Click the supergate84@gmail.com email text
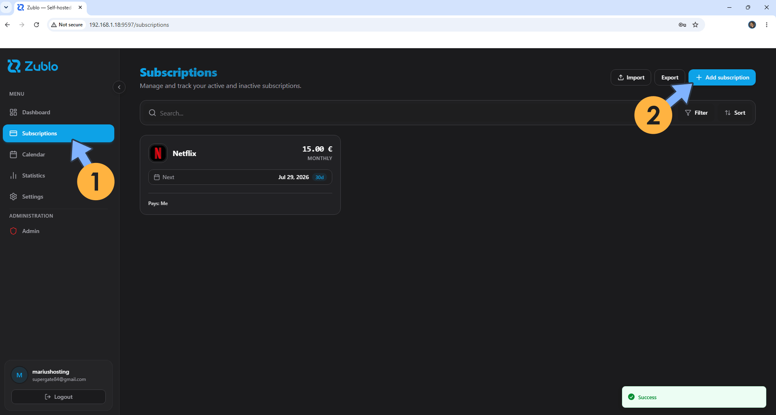 (59, 379)
